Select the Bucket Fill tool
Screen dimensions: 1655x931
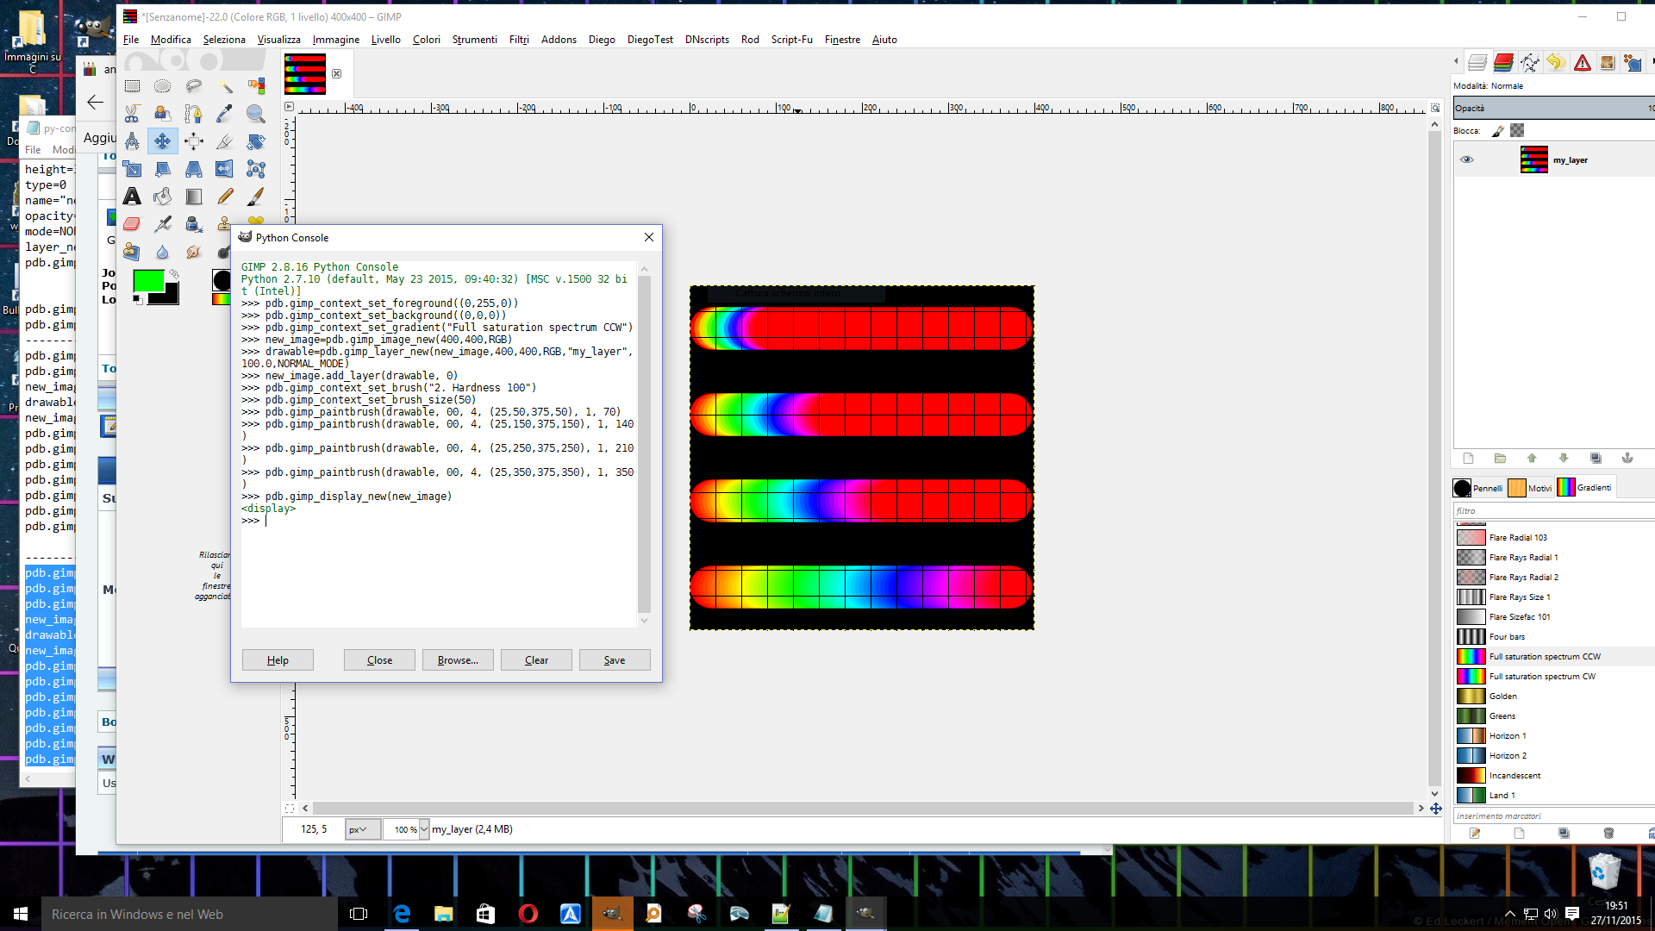[162, 197]
